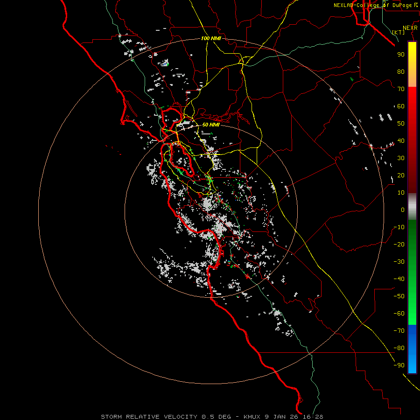Click the 80 value on velocity scale
Screen dimensions: 420x420
[401, 71]
